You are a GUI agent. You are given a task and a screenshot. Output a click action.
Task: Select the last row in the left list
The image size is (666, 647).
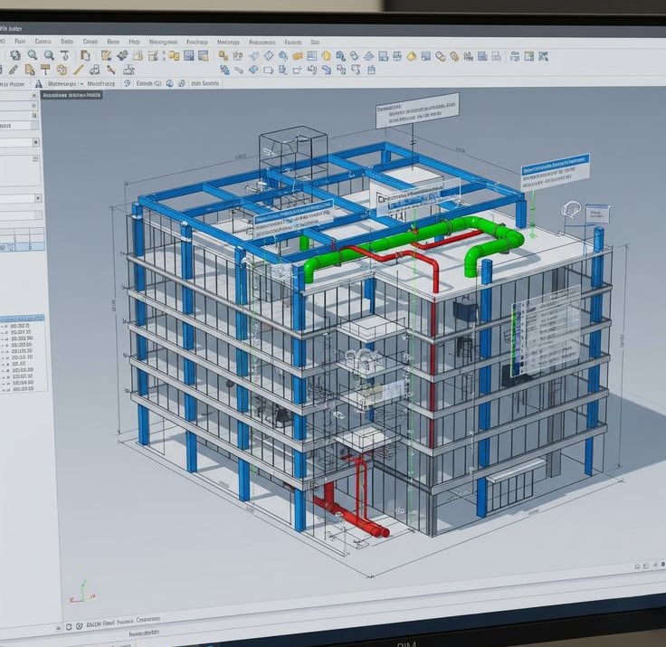(18, 389)
